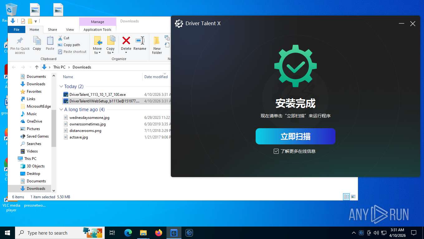Viewport: 424px width, 239px height.
Task: Click the Driver Talent X logo icon
Action: click(x=179, y=23)
